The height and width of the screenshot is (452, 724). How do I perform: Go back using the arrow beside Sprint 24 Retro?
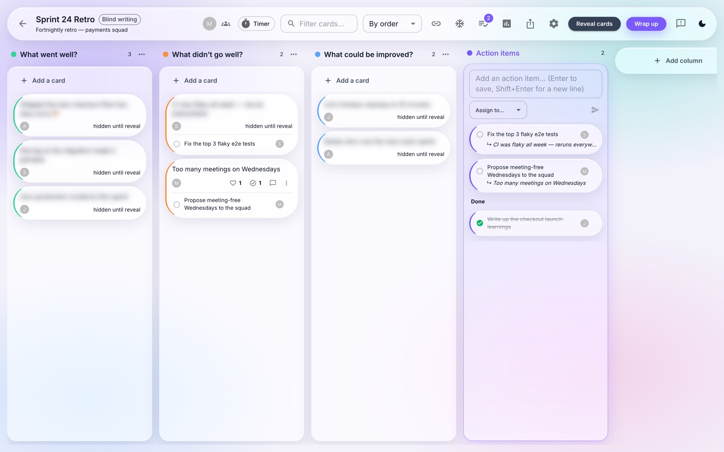coord(23,24)
